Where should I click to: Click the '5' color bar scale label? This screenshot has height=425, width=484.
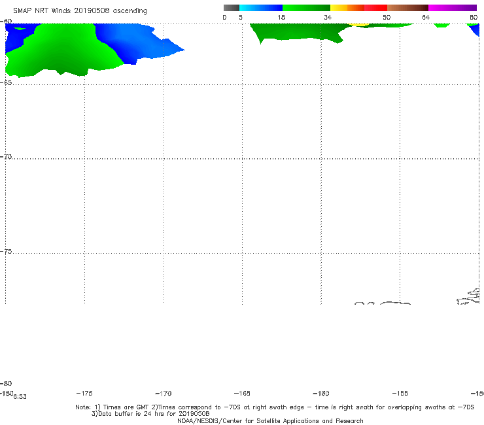coord(241,17)
